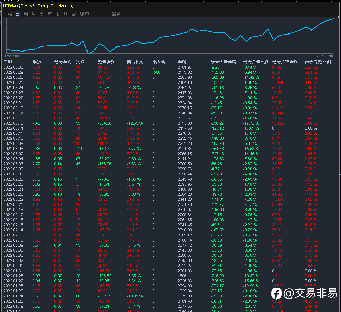Click the 最大浮亏金额 column header
Image resolution: width=341 pixels, height=312 pixels.
[x=224, y=62]
